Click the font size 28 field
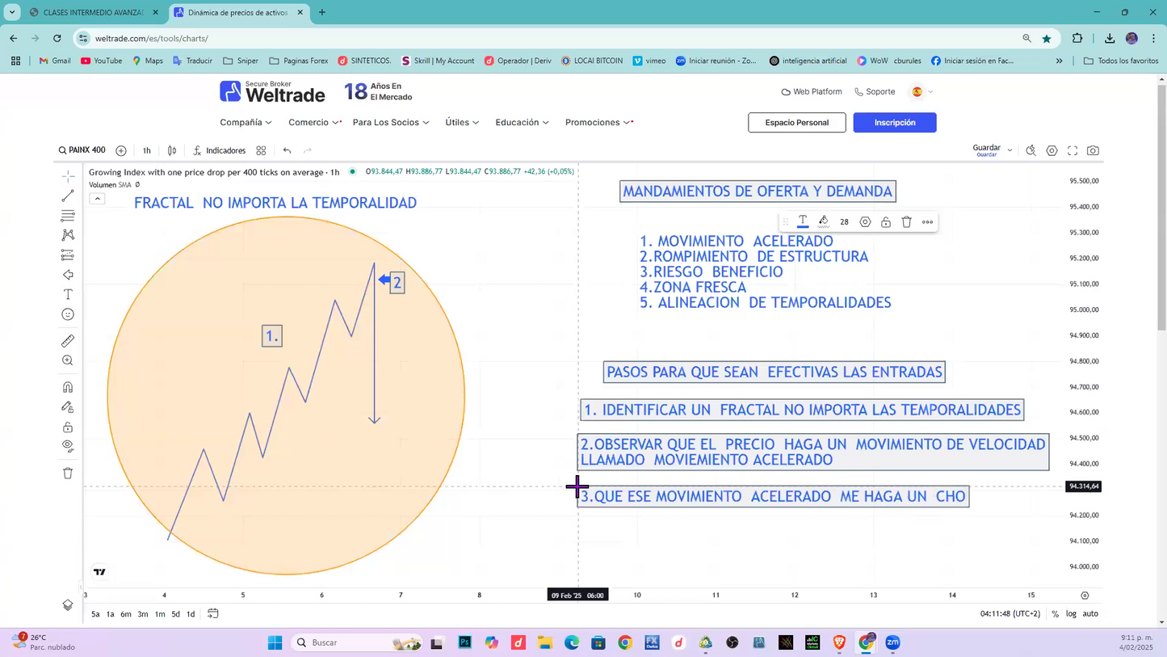This screenshot has width=1167, height=657. (844, 221)
